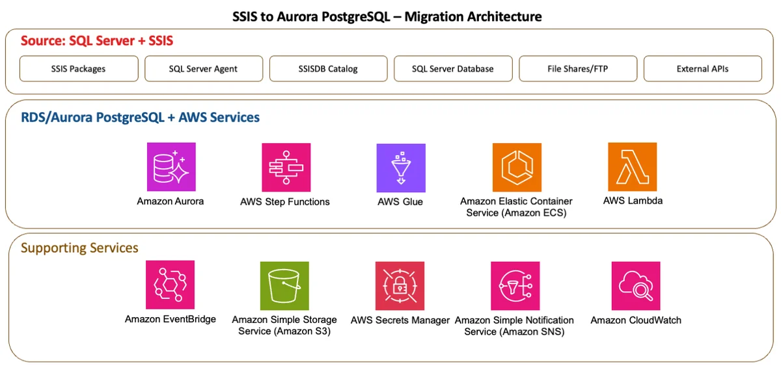Click the AWS Lambda icon
Viewport: 781px width, 379px height.
pyautogui.click(x=633, y=167)
